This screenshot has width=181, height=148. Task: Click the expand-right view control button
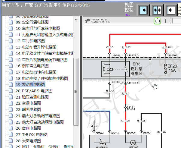coord(143,10)
